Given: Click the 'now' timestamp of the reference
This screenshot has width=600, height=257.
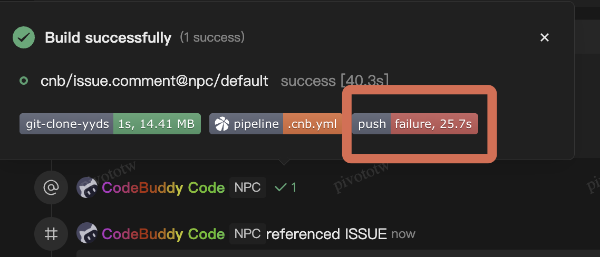Looking at the screenshot, I should click(x=403, y=233).
